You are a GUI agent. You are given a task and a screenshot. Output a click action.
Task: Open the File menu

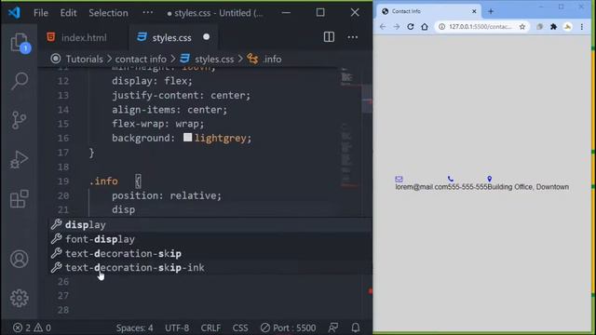tap(41, 13)
